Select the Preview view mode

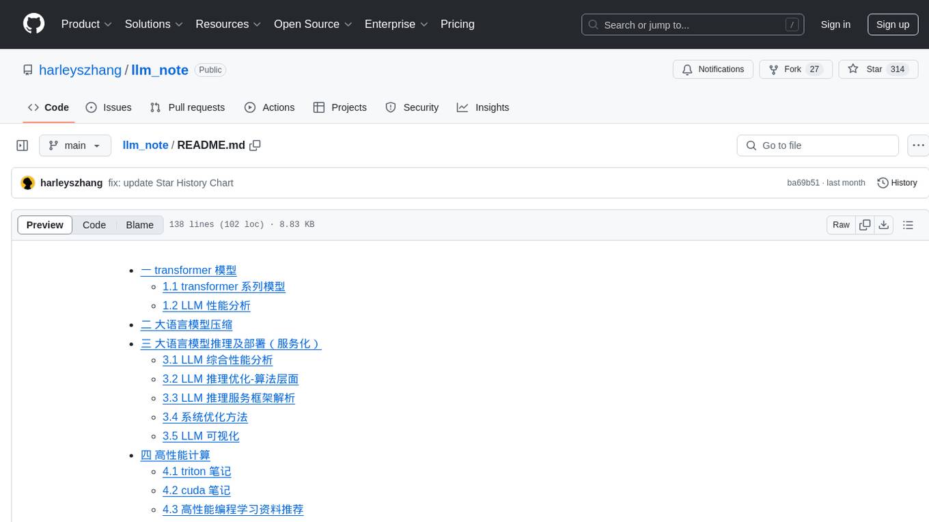point(45,225)
